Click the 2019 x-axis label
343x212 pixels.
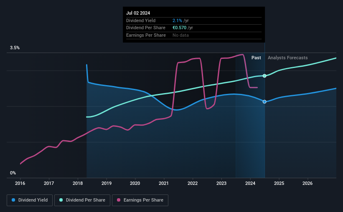107,183
